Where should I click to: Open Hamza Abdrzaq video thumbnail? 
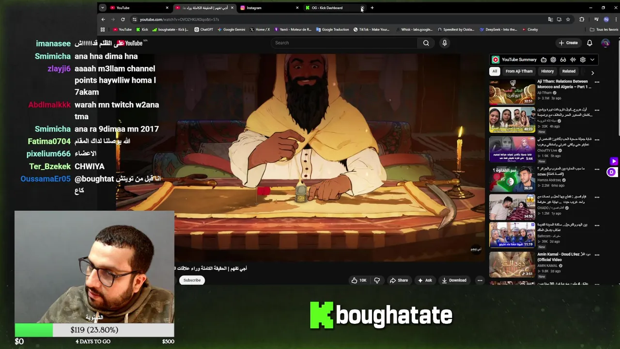point(512,179)
